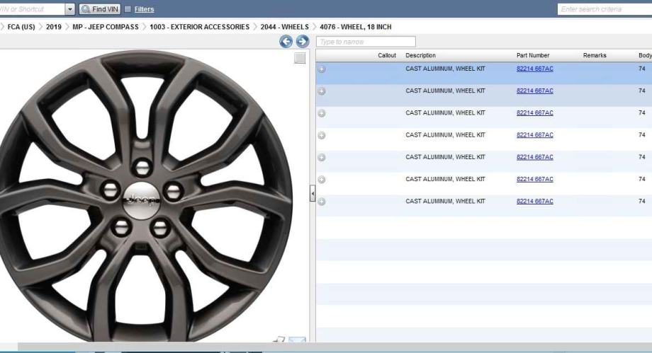Open part number link in the second row
Image resolution: width=652 pixels, height=353 pixels.
(x=534, y=91)
